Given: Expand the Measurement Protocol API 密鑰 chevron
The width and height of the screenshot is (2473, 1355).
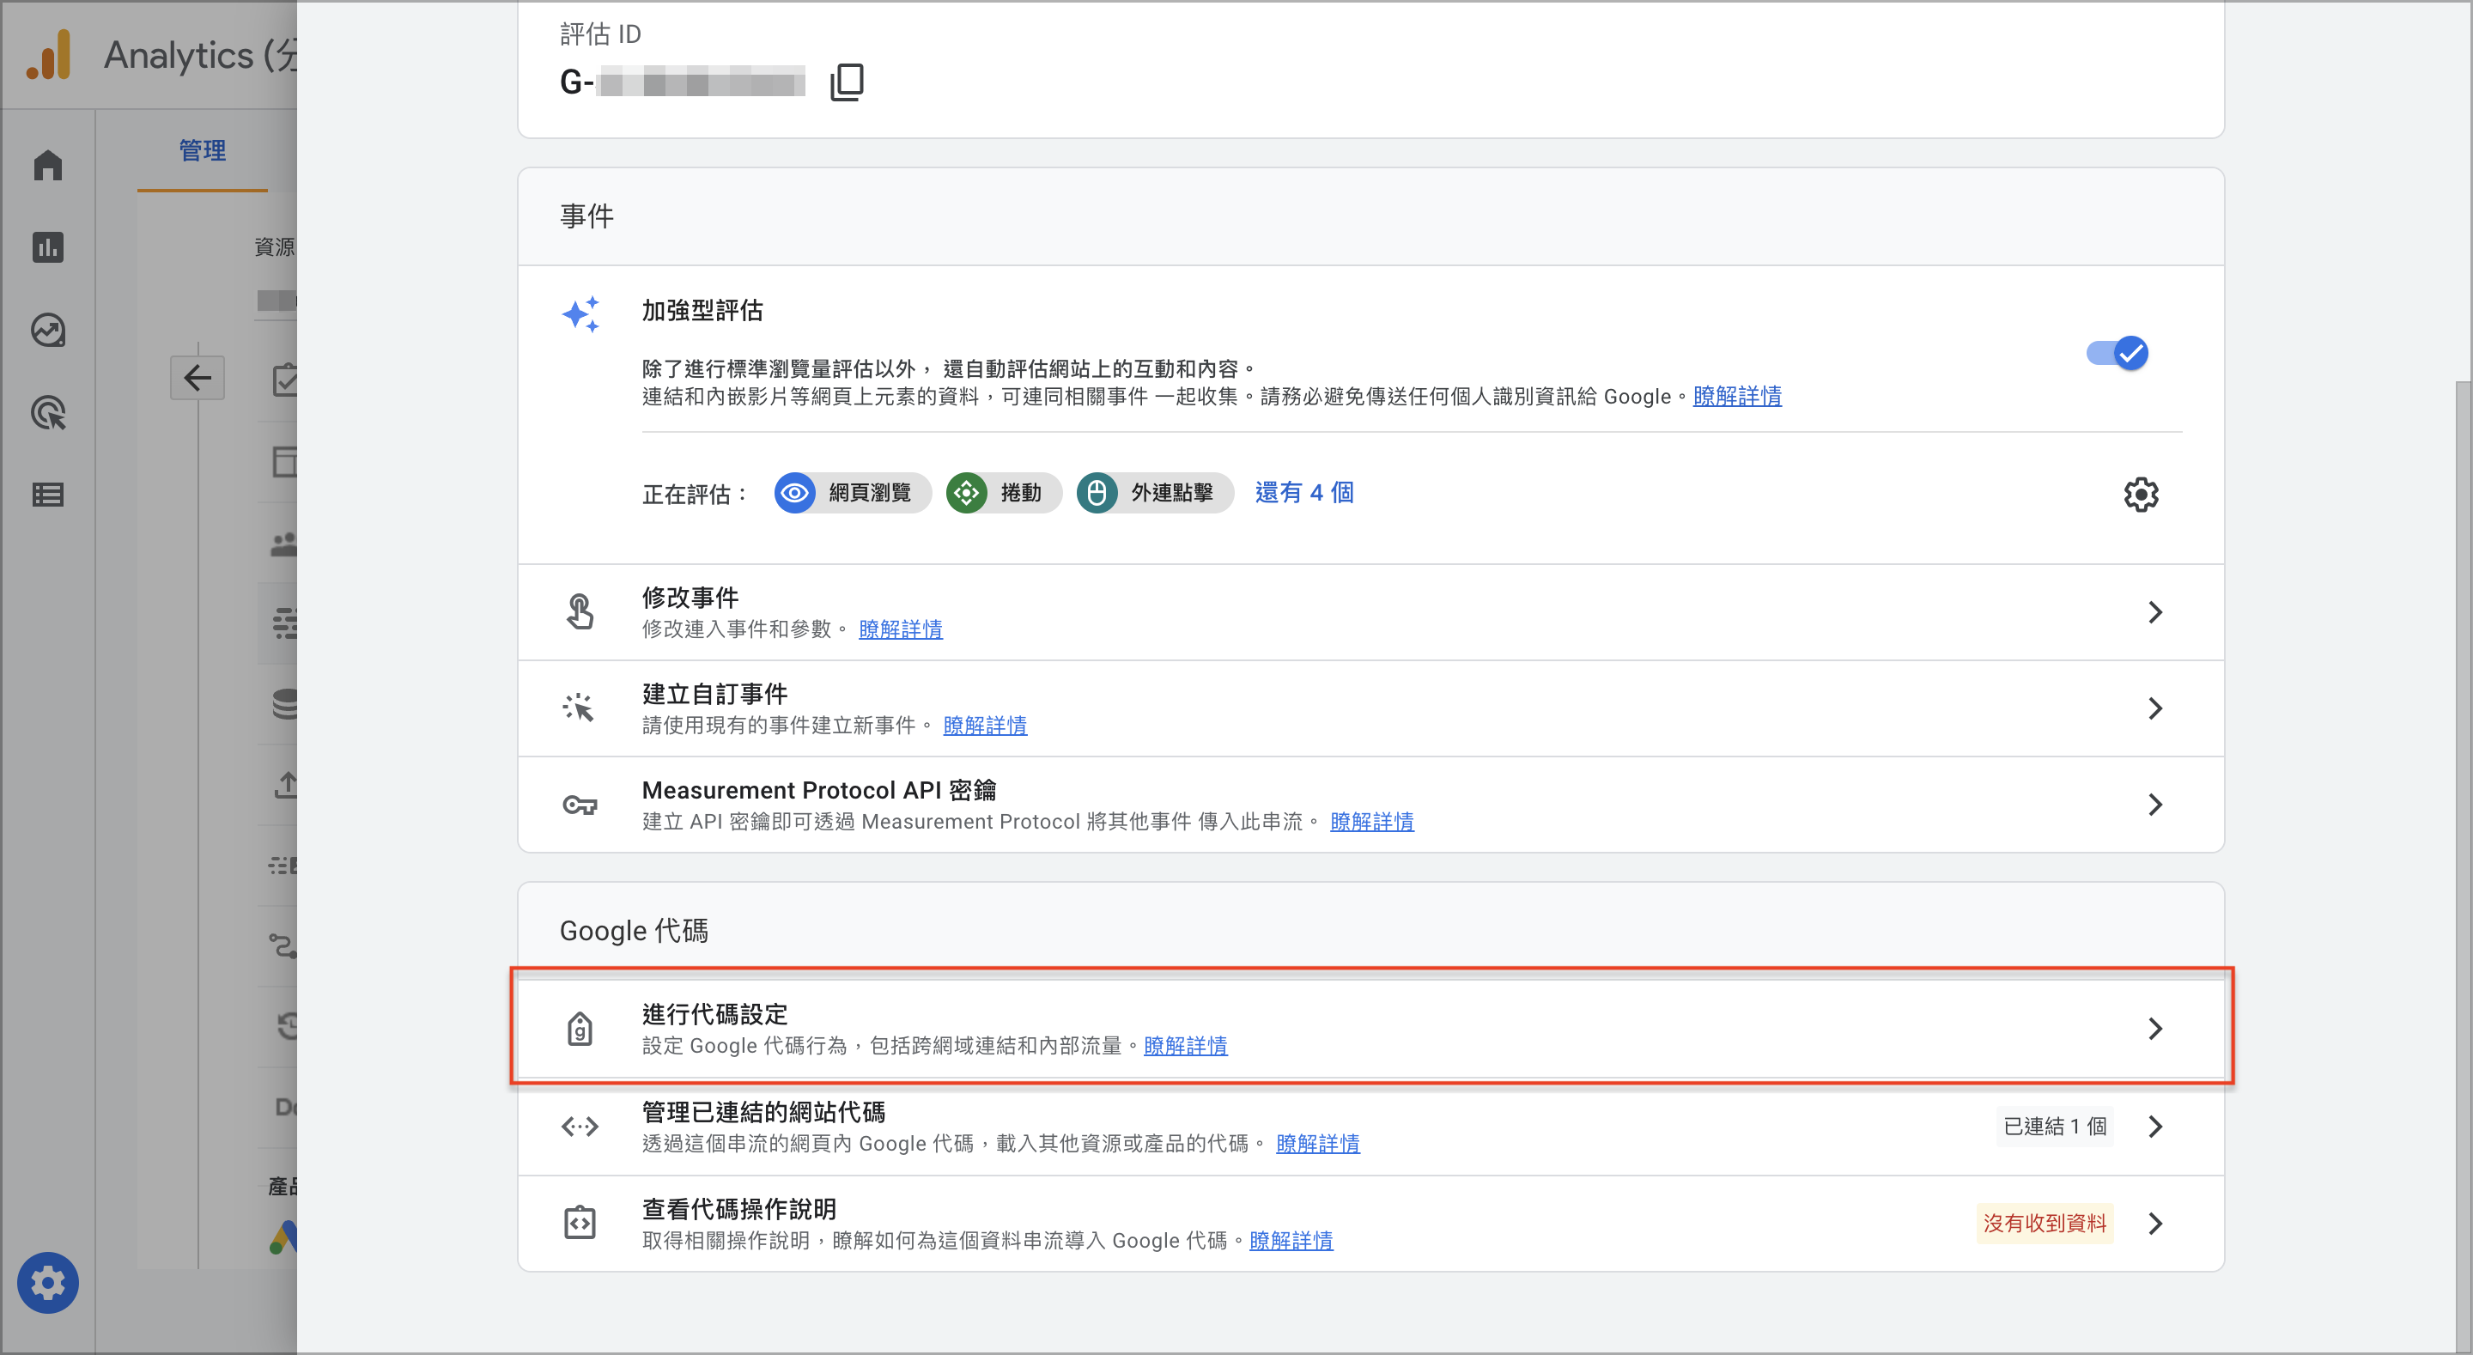Looking at the screenshot, I should (2155, 805).
